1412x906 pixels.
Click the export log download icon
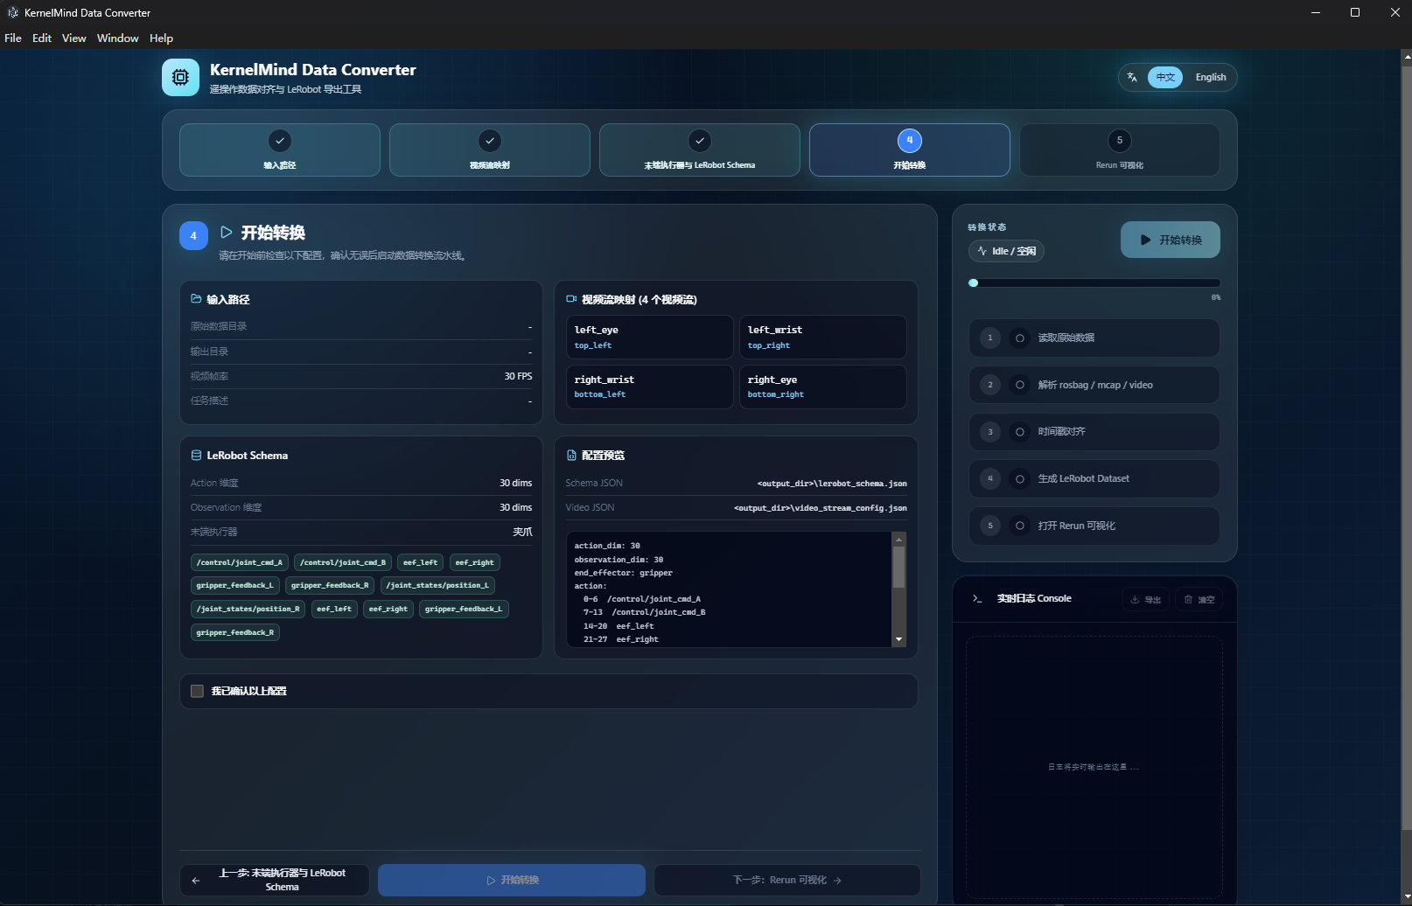(1135, 600)
